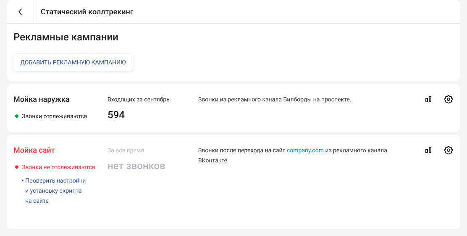The height and width of the screenshot is (236, 467).
Task: Click the Входящих за сентябрь label
Action: (x=139, y=99)
